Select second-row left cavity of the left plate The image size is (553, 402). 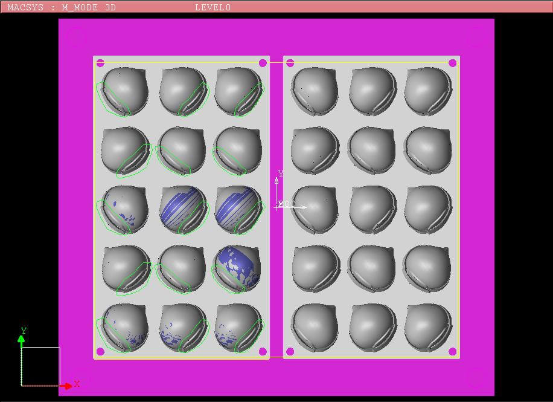click(x=126, y=151)
